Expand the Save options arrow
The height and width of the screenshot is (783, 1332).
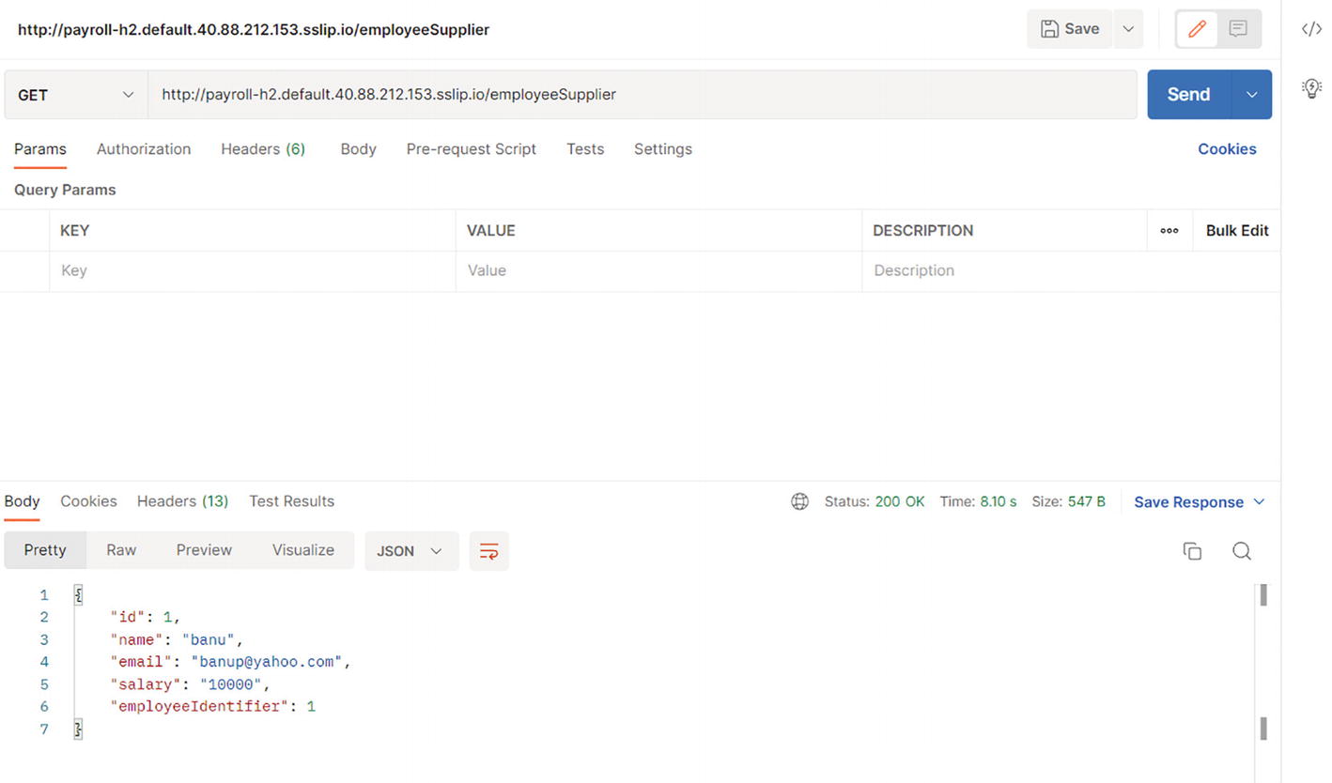pos(1128,29)
